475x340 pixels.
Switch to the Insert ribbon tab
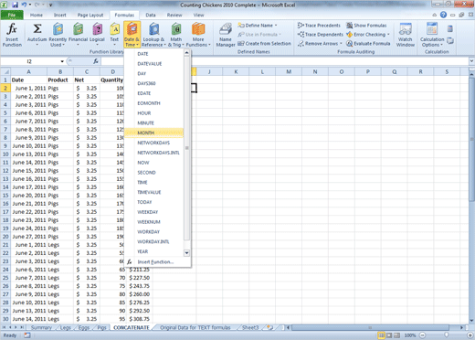[x=59, y=15]
